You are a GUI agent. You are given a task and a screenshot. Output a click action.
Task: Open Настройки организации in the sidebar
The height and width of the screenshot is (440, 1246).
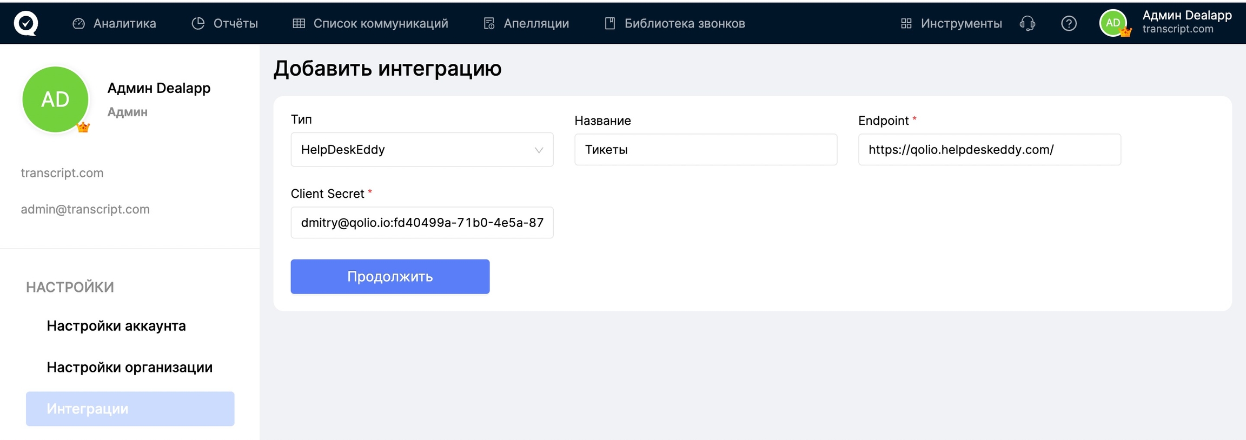[130, 368]
